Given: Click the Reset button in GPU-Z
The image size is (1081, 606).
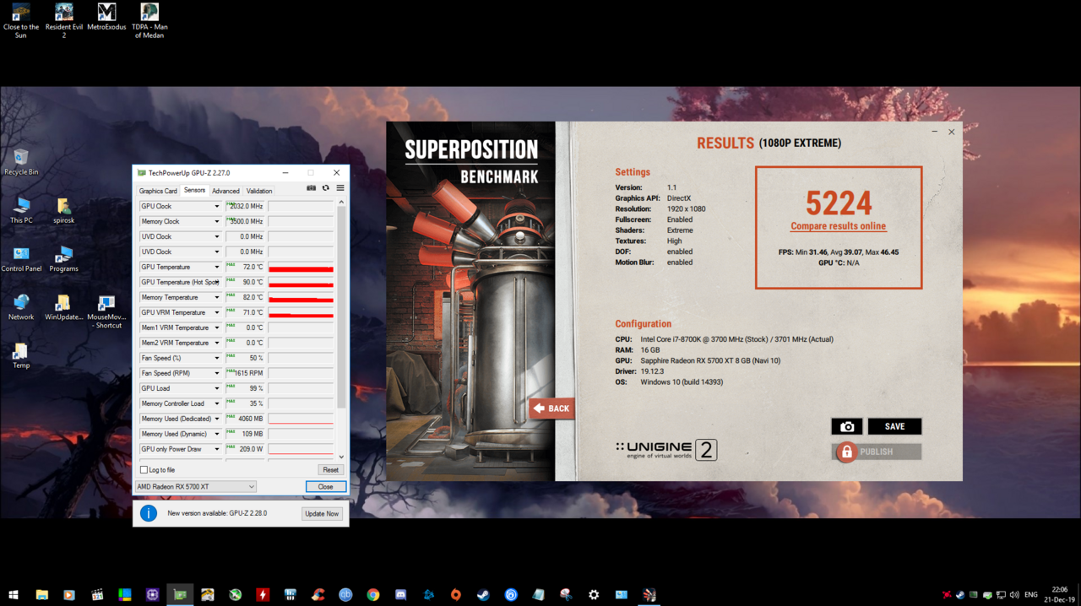Looking at the screenshot, I should click(x=330, y=470).
